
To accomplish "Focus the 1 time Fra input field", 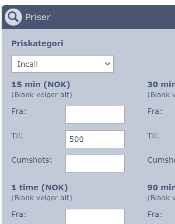I will pyautogui.click(x=95, y=217).
